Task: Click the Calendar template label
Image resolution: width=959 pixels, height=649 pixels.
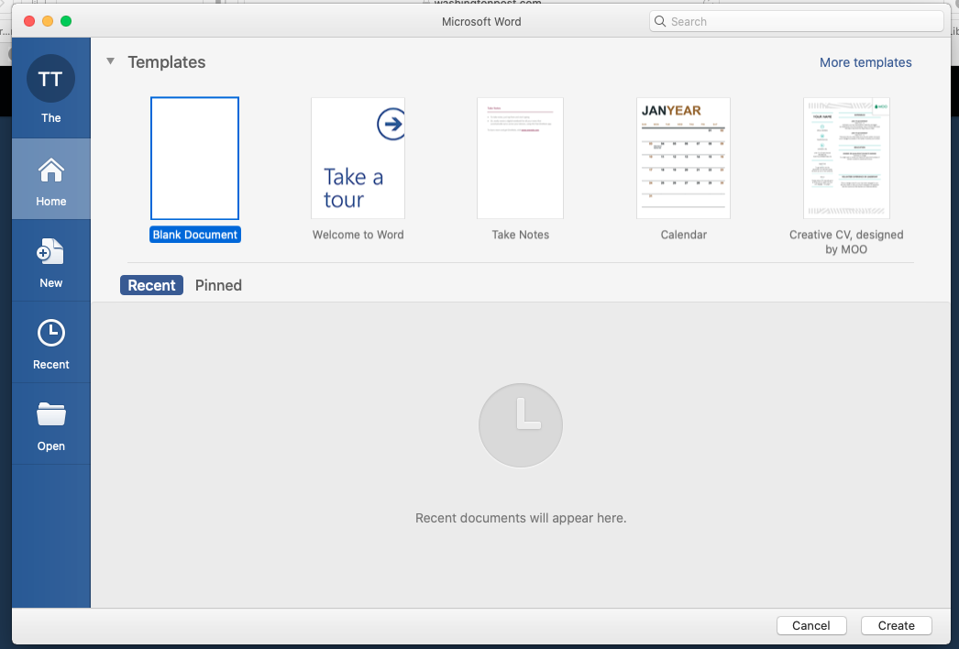Action: (x=683, y=235)
